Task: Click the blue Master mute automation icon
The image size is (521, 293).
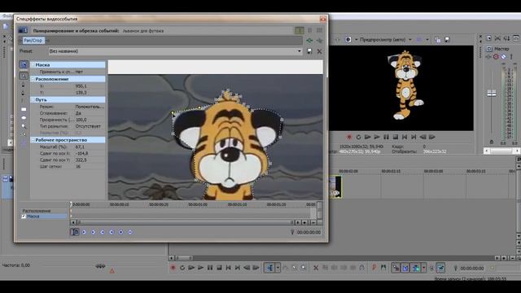Action: [x=503, y=57]
